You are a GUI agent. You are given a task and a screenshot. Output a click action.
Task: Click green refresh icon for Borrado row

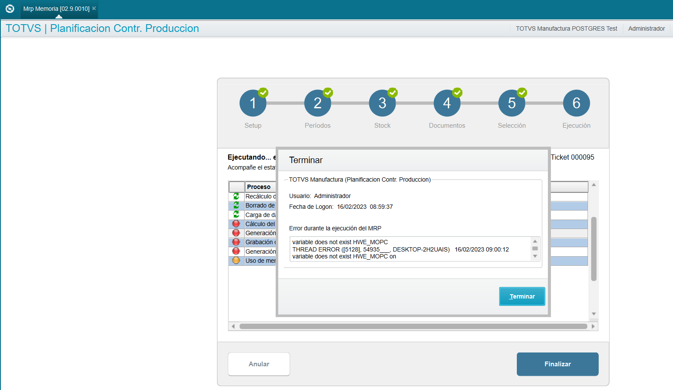coord(236,205)
